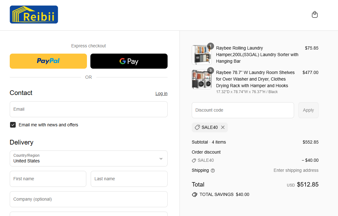Focus the Email input field
This screenshot has width=338, height=216.
89,109
